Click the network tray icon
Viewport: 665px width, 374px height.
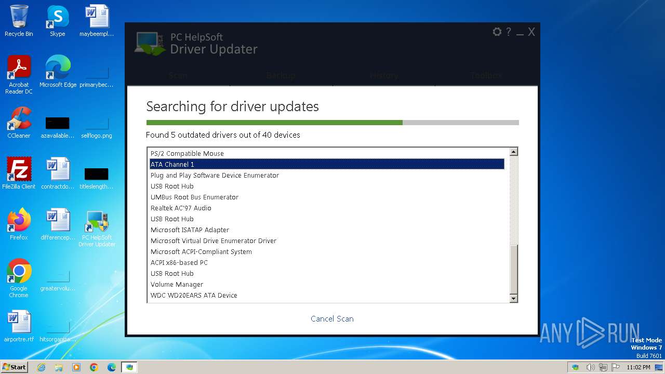603,367
